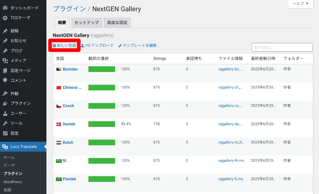
Task: Click the Chinese flag icon
Action: (59, 88)
